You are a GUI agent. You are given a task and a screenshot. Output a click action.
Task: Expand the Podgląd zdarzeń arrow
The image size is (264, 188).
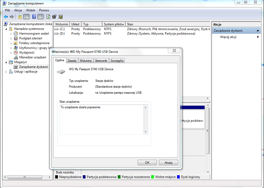click(x=11, y=38)
